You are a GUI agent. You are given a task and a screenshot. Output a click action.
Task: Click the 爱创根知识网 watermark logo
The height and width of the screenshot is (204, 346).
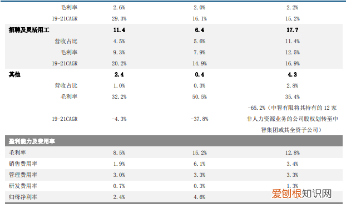pos(301,193)
